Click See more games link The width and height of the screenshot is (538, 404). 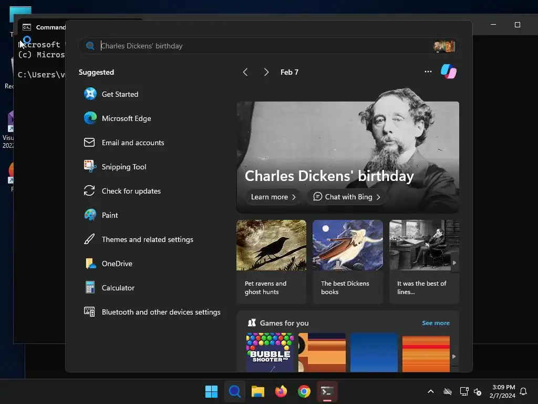[436, 323]
